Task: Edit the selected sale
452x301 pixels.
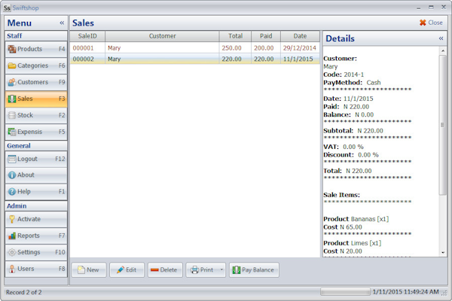Action: 127,270
